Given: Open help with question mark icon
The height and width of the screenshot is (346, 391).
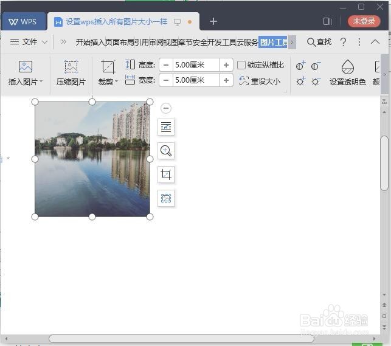Looking at the screenshot, I should pyautogui.click(x=344, y=42).
